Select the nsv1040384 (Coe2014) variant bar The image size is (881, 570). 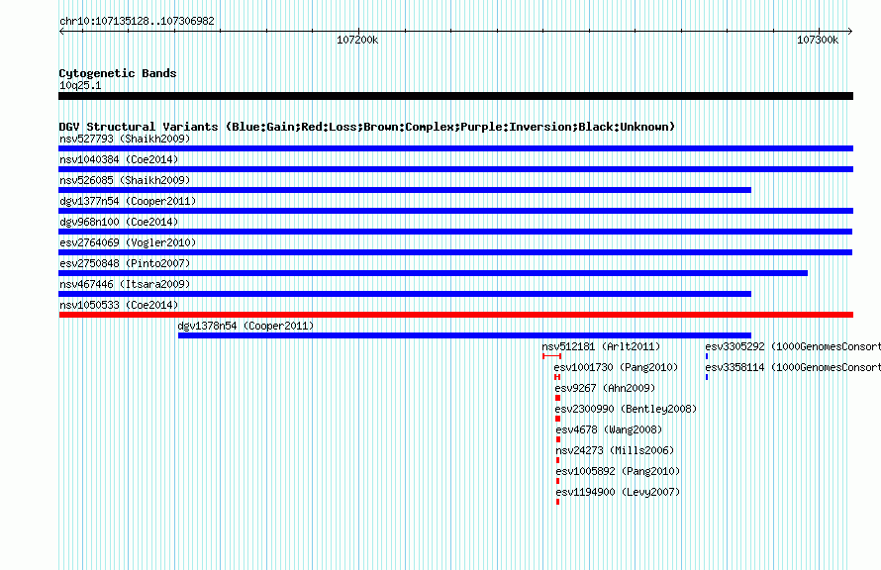(x=455, y=169)
